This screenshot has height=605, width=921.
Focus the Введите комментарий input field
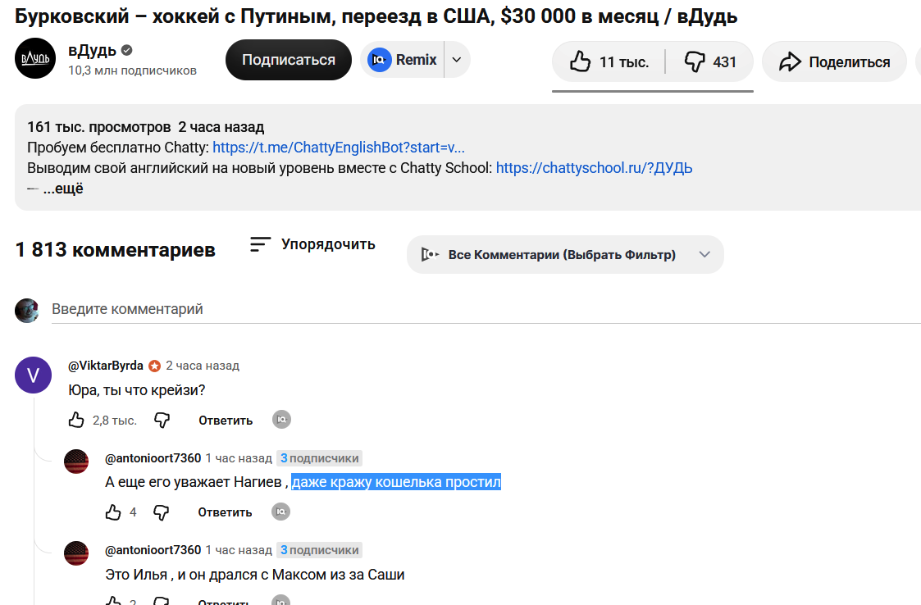(x=486, y=309)
